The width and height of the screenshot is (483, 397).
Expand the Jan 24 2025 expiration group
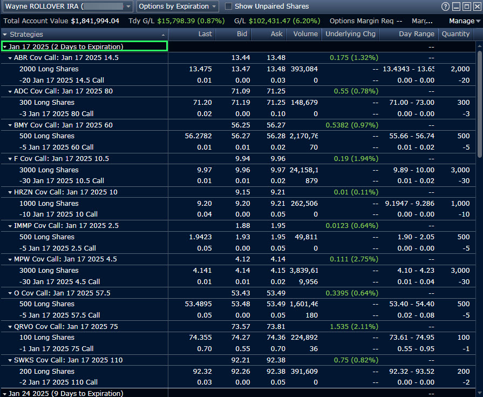(x=5, y=394)
